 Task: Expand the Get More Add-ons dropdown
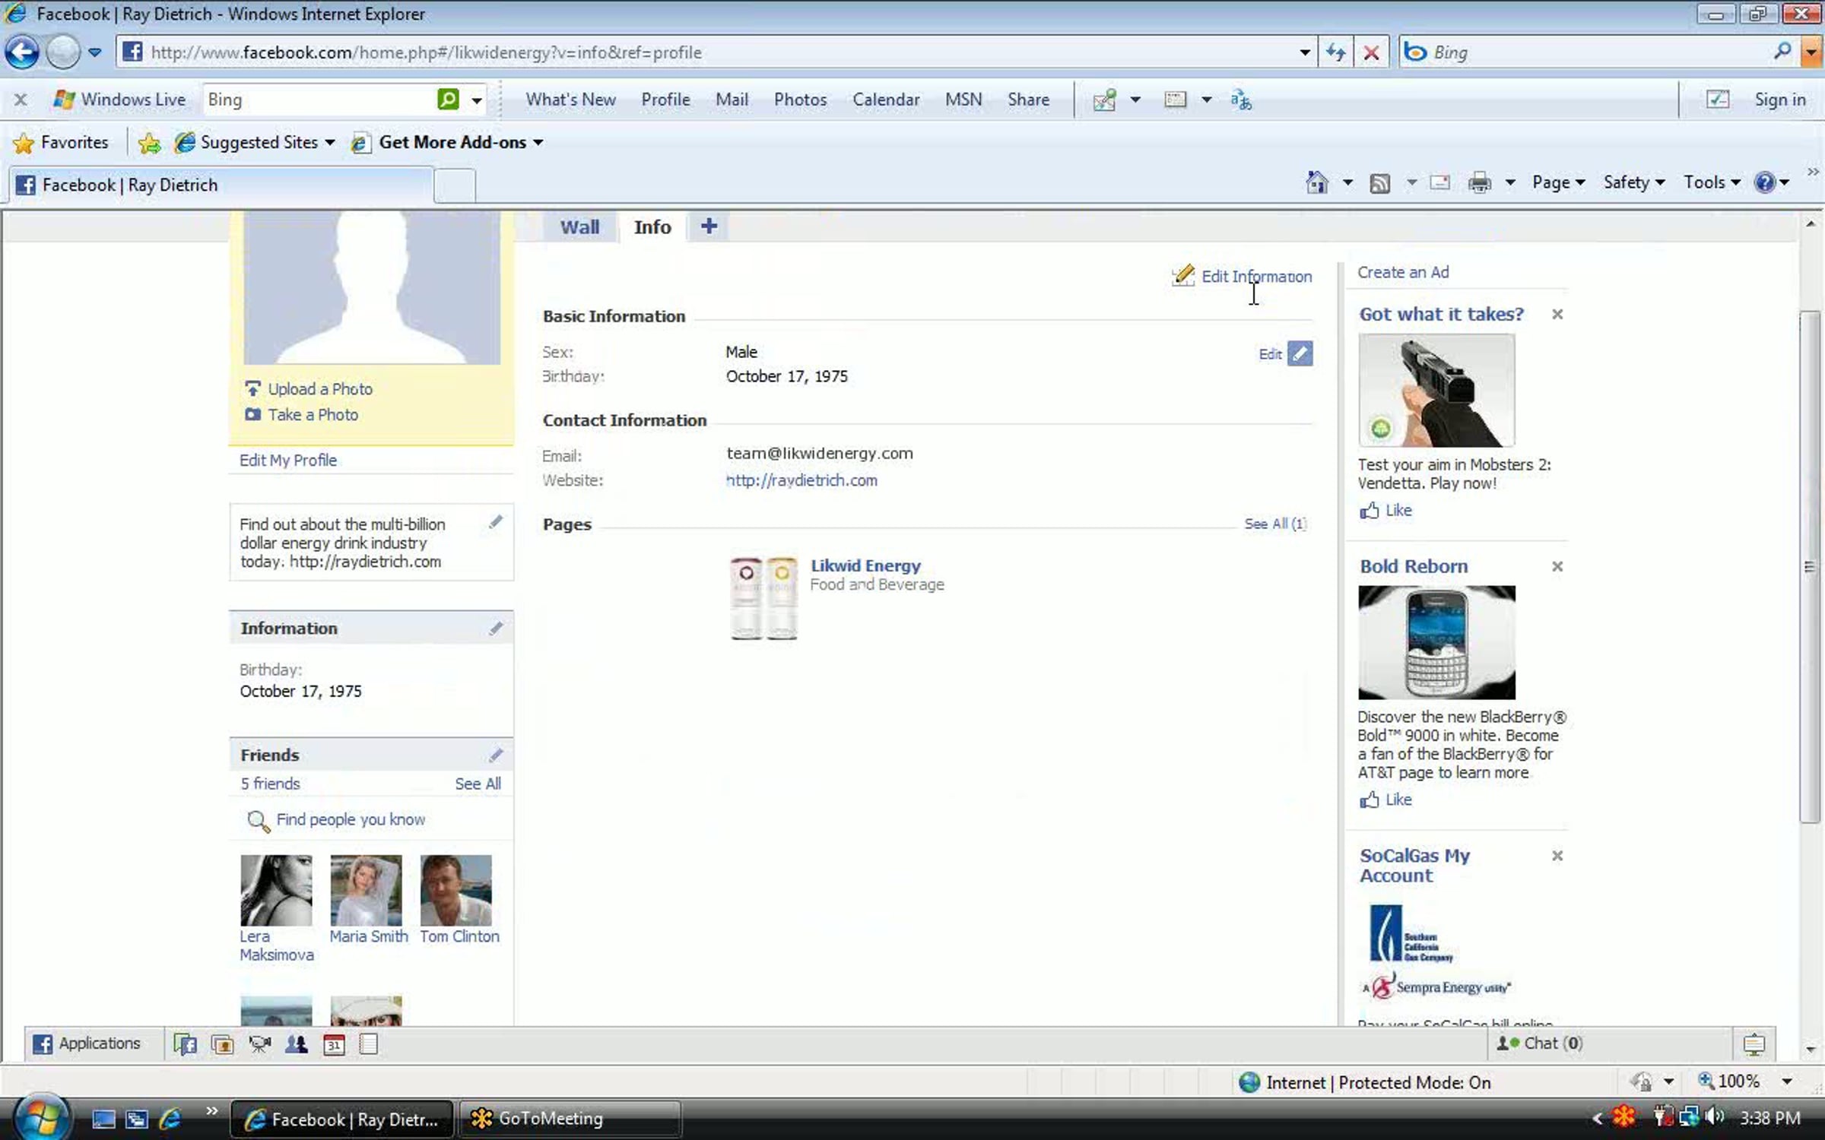[538, 143]
